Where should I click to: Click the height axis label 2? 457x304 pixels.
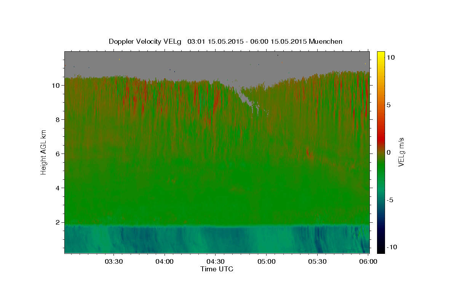pos(58,222)
